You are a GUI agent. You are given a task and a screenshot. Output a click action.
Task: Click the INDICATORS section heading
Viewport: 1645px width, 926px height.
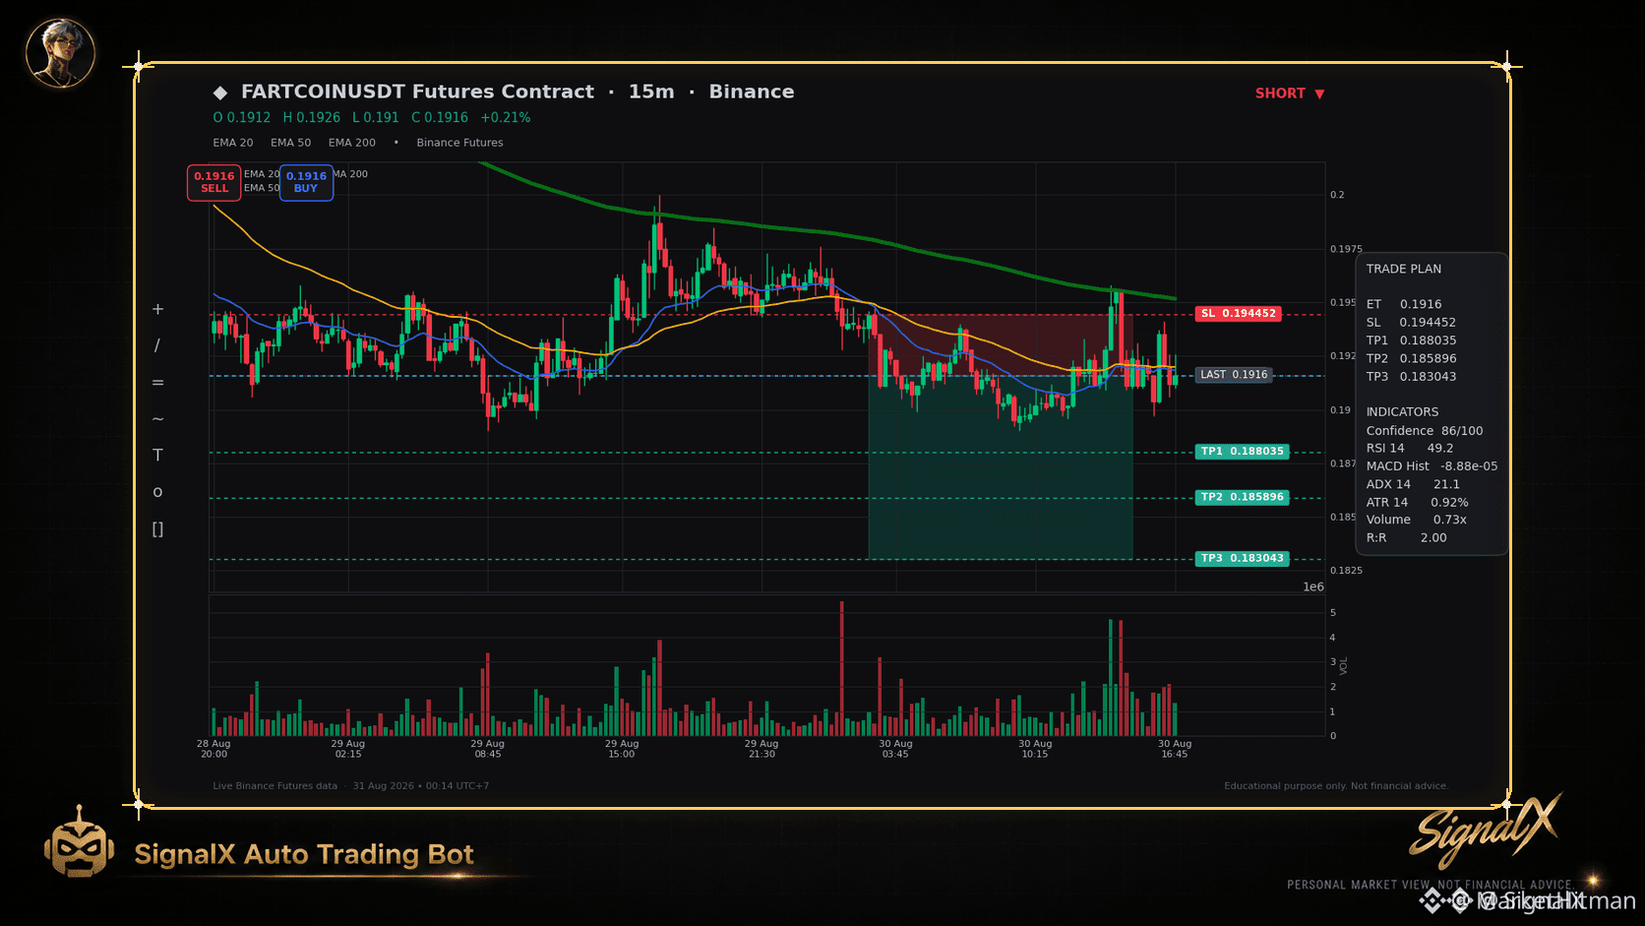pos(1402,412)
